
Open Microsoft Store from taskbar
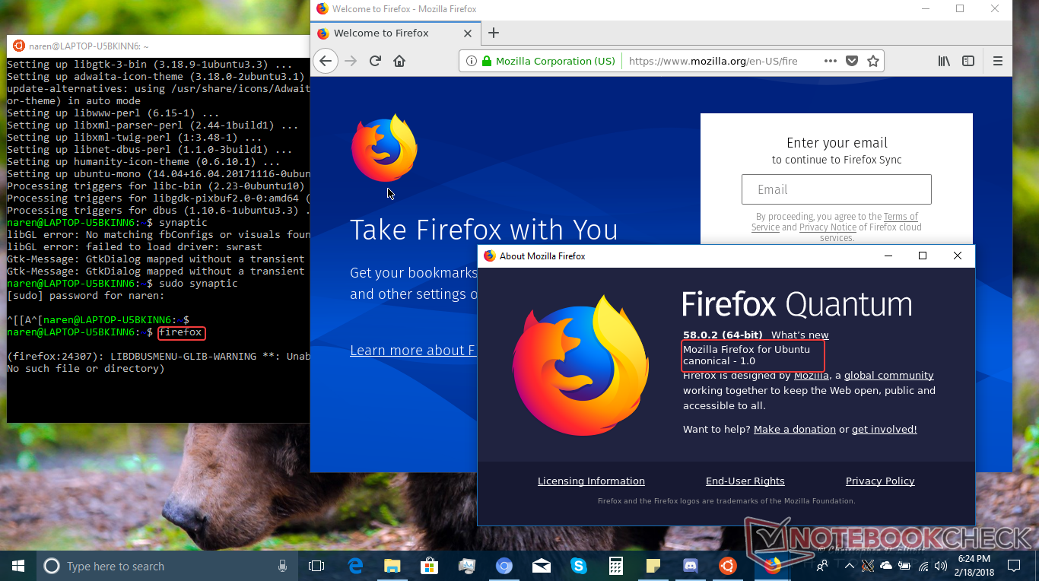(430, 566)
